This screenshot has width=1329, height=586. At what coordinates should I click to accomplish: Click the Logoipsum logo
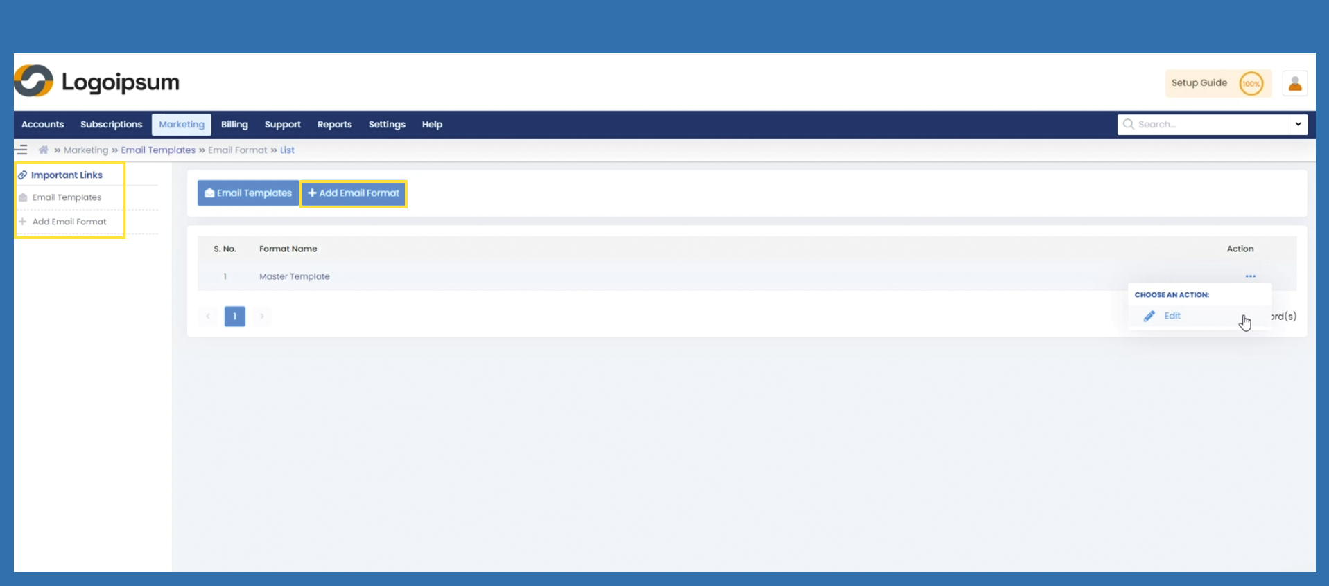click(96, 82)
